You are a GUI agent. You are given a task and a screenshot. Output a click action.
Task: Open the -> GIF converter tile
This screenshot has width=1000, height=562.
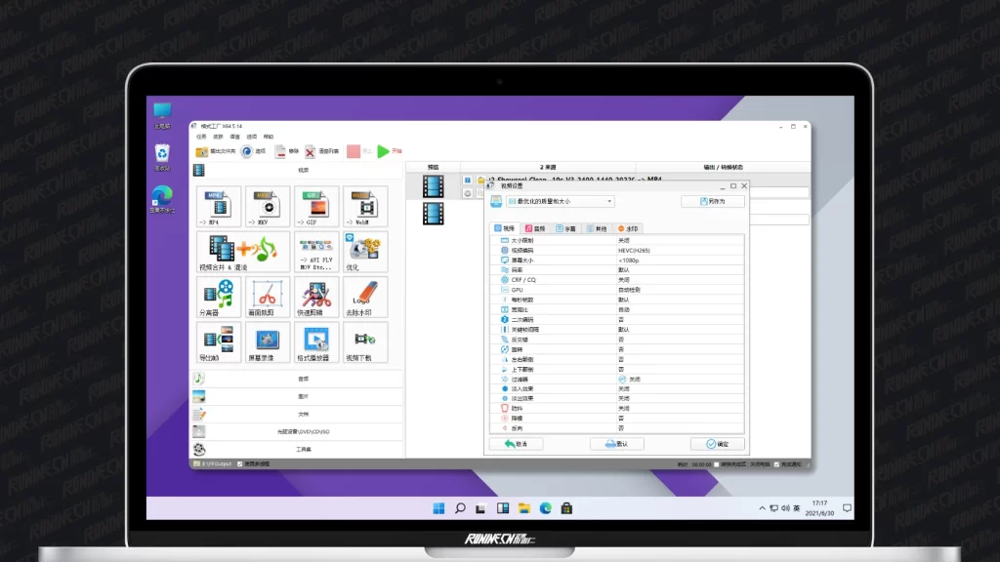pyautogui.click(x=316, y=207)
